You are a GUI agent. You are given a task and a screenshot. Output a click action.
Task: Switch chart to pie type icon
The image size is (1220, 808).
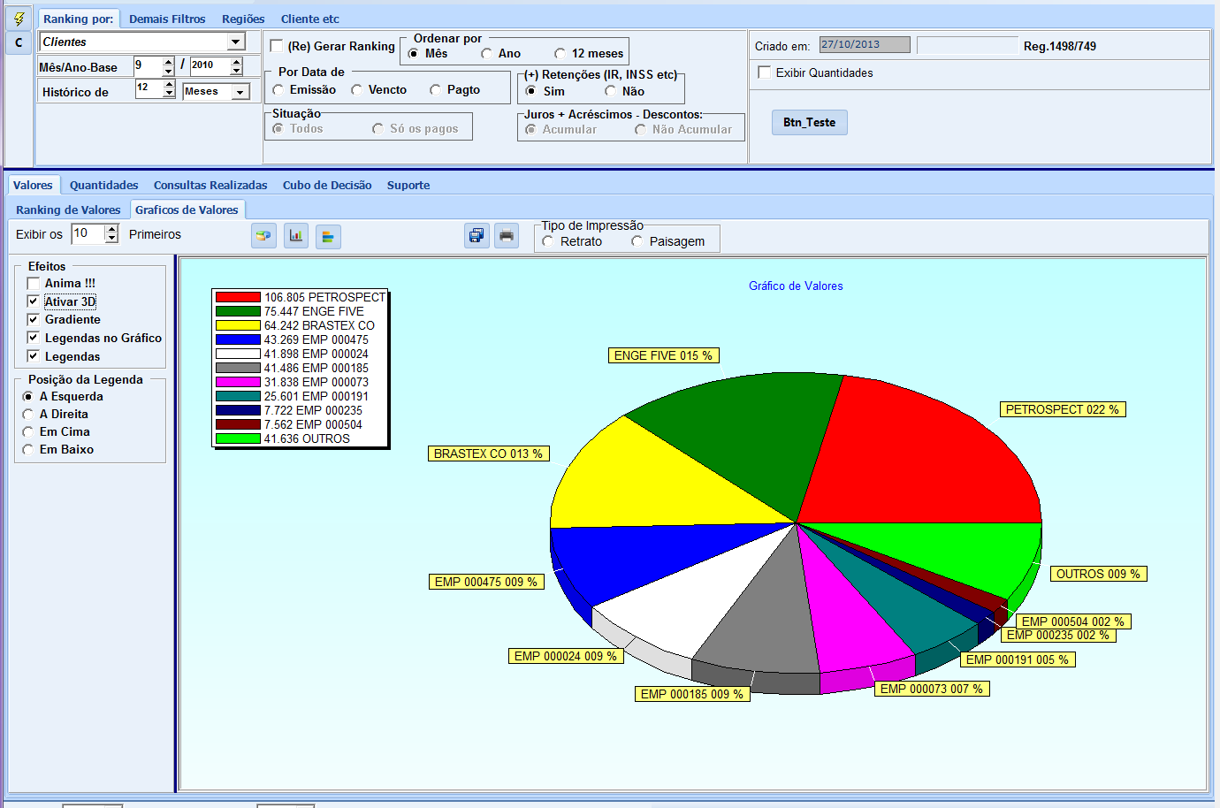pos(263,236)
